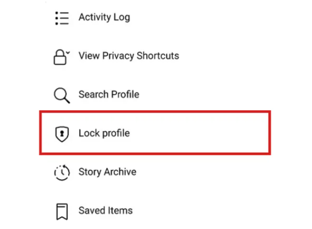Open View Privacy Shortcuts text label
The image size is (312, 229).
click(129, 56)
